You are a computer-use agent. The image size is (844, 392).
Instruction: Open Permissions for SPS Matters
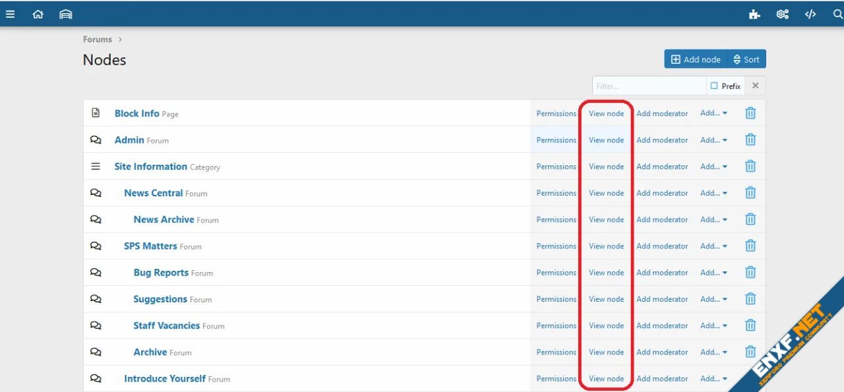click(556, 246)
